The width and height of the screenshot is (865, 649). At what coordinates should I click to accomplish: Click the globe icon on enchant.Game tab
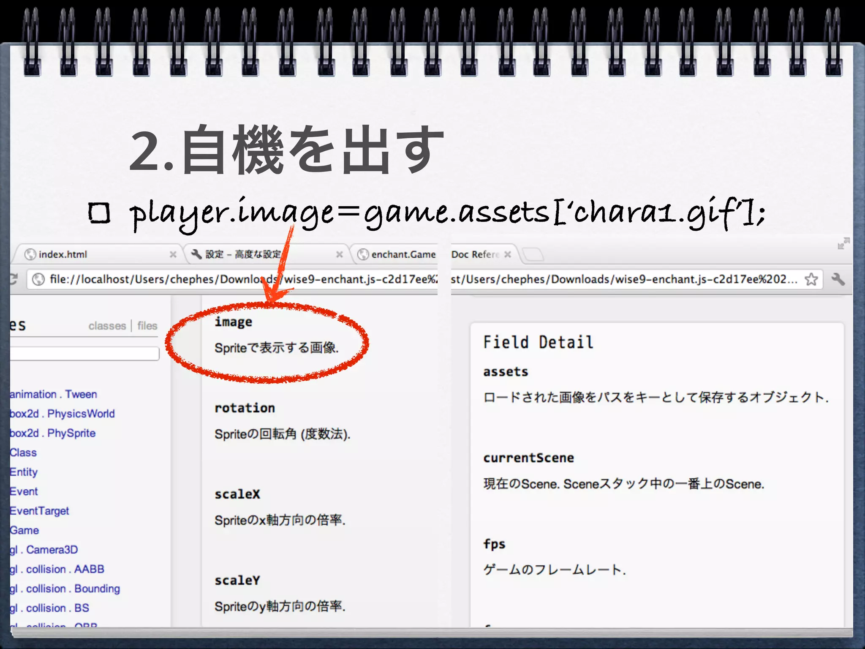pyautogui.click(x=363, y=254)
